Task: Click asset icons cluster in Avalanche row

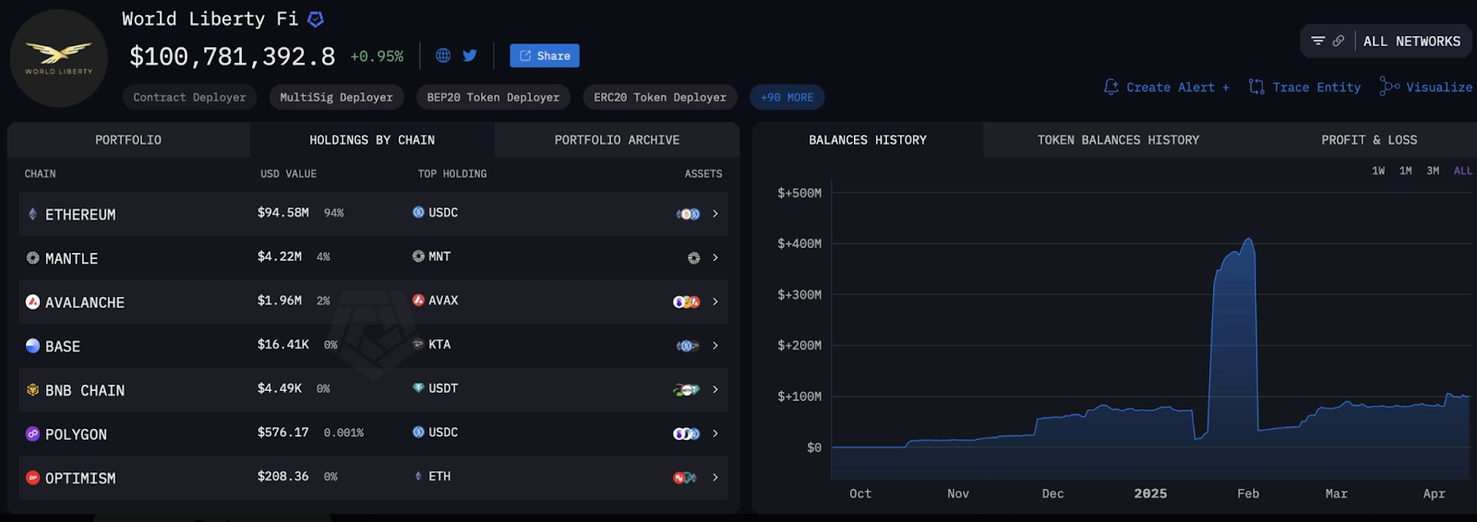Action: click(686, 302)
